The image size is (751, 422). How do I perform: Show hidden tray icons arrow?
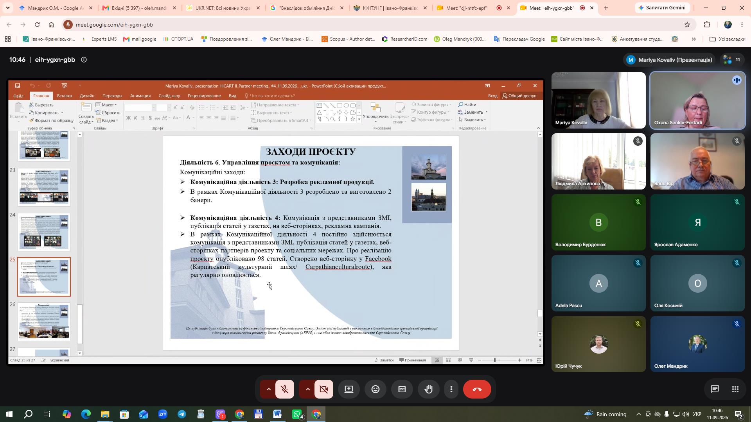[638, 414]
